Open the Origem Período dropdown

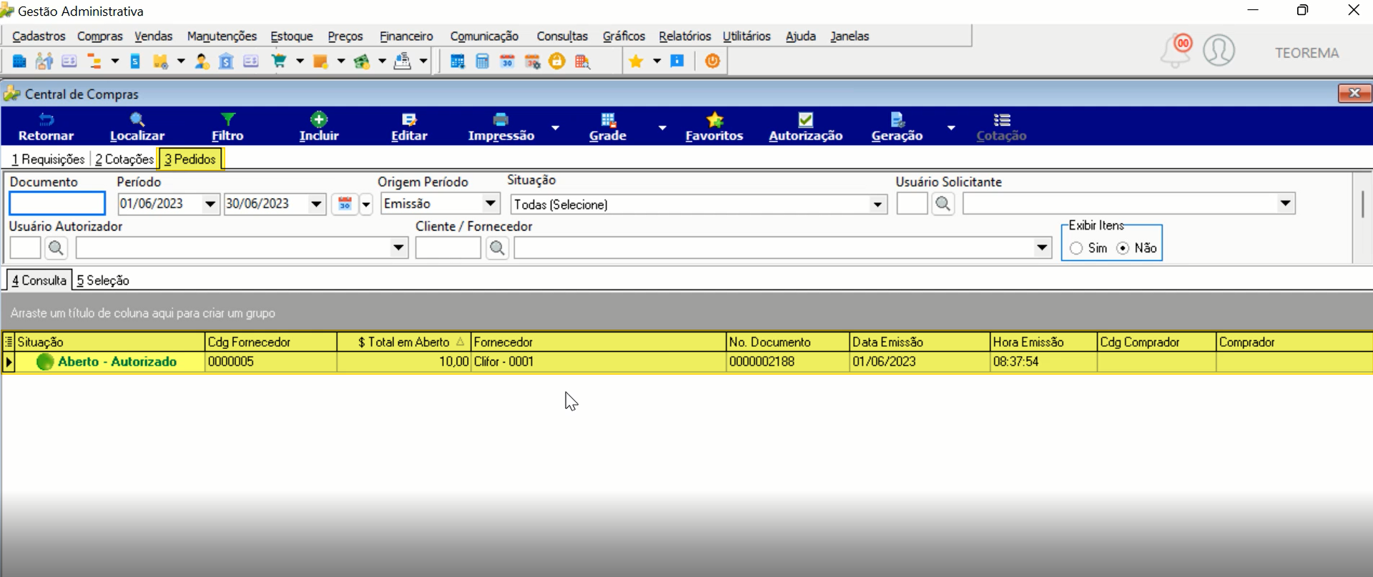pyautogui.click(x=491, y=204)
